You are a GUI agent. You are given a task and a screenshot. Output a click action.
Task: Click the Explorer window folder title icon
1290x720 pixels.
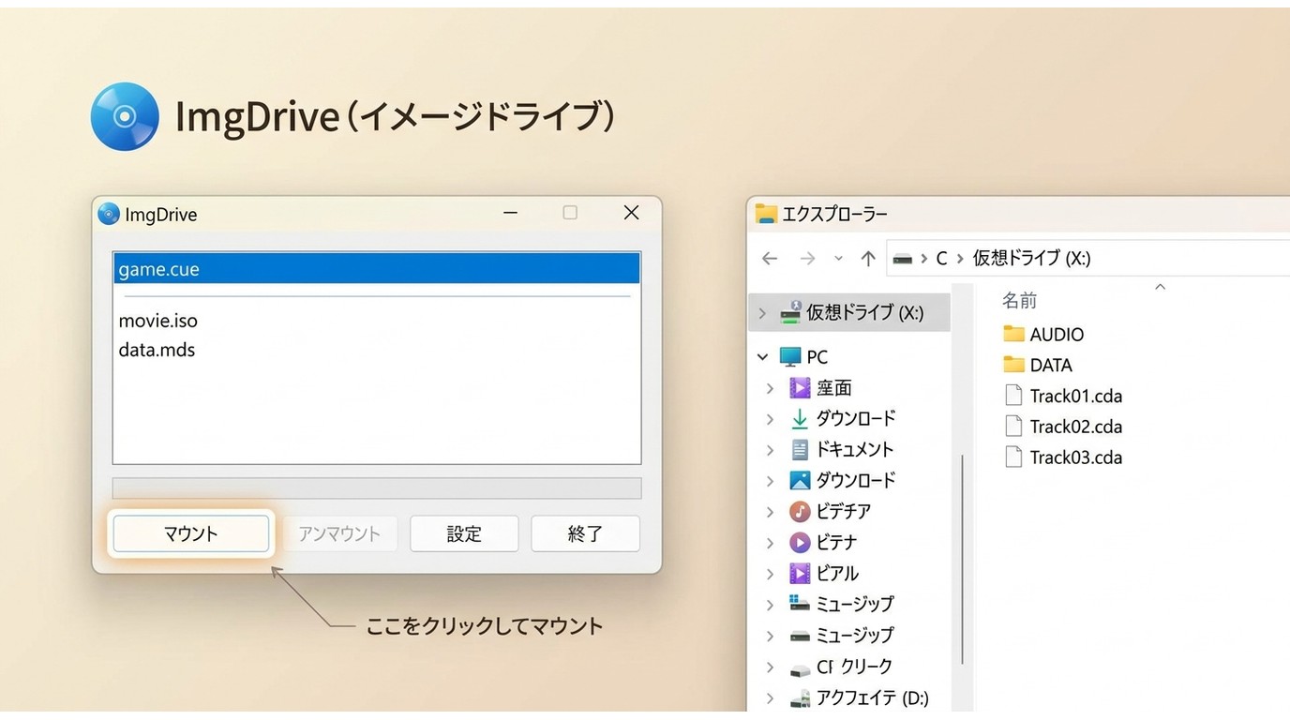point(767,214)
